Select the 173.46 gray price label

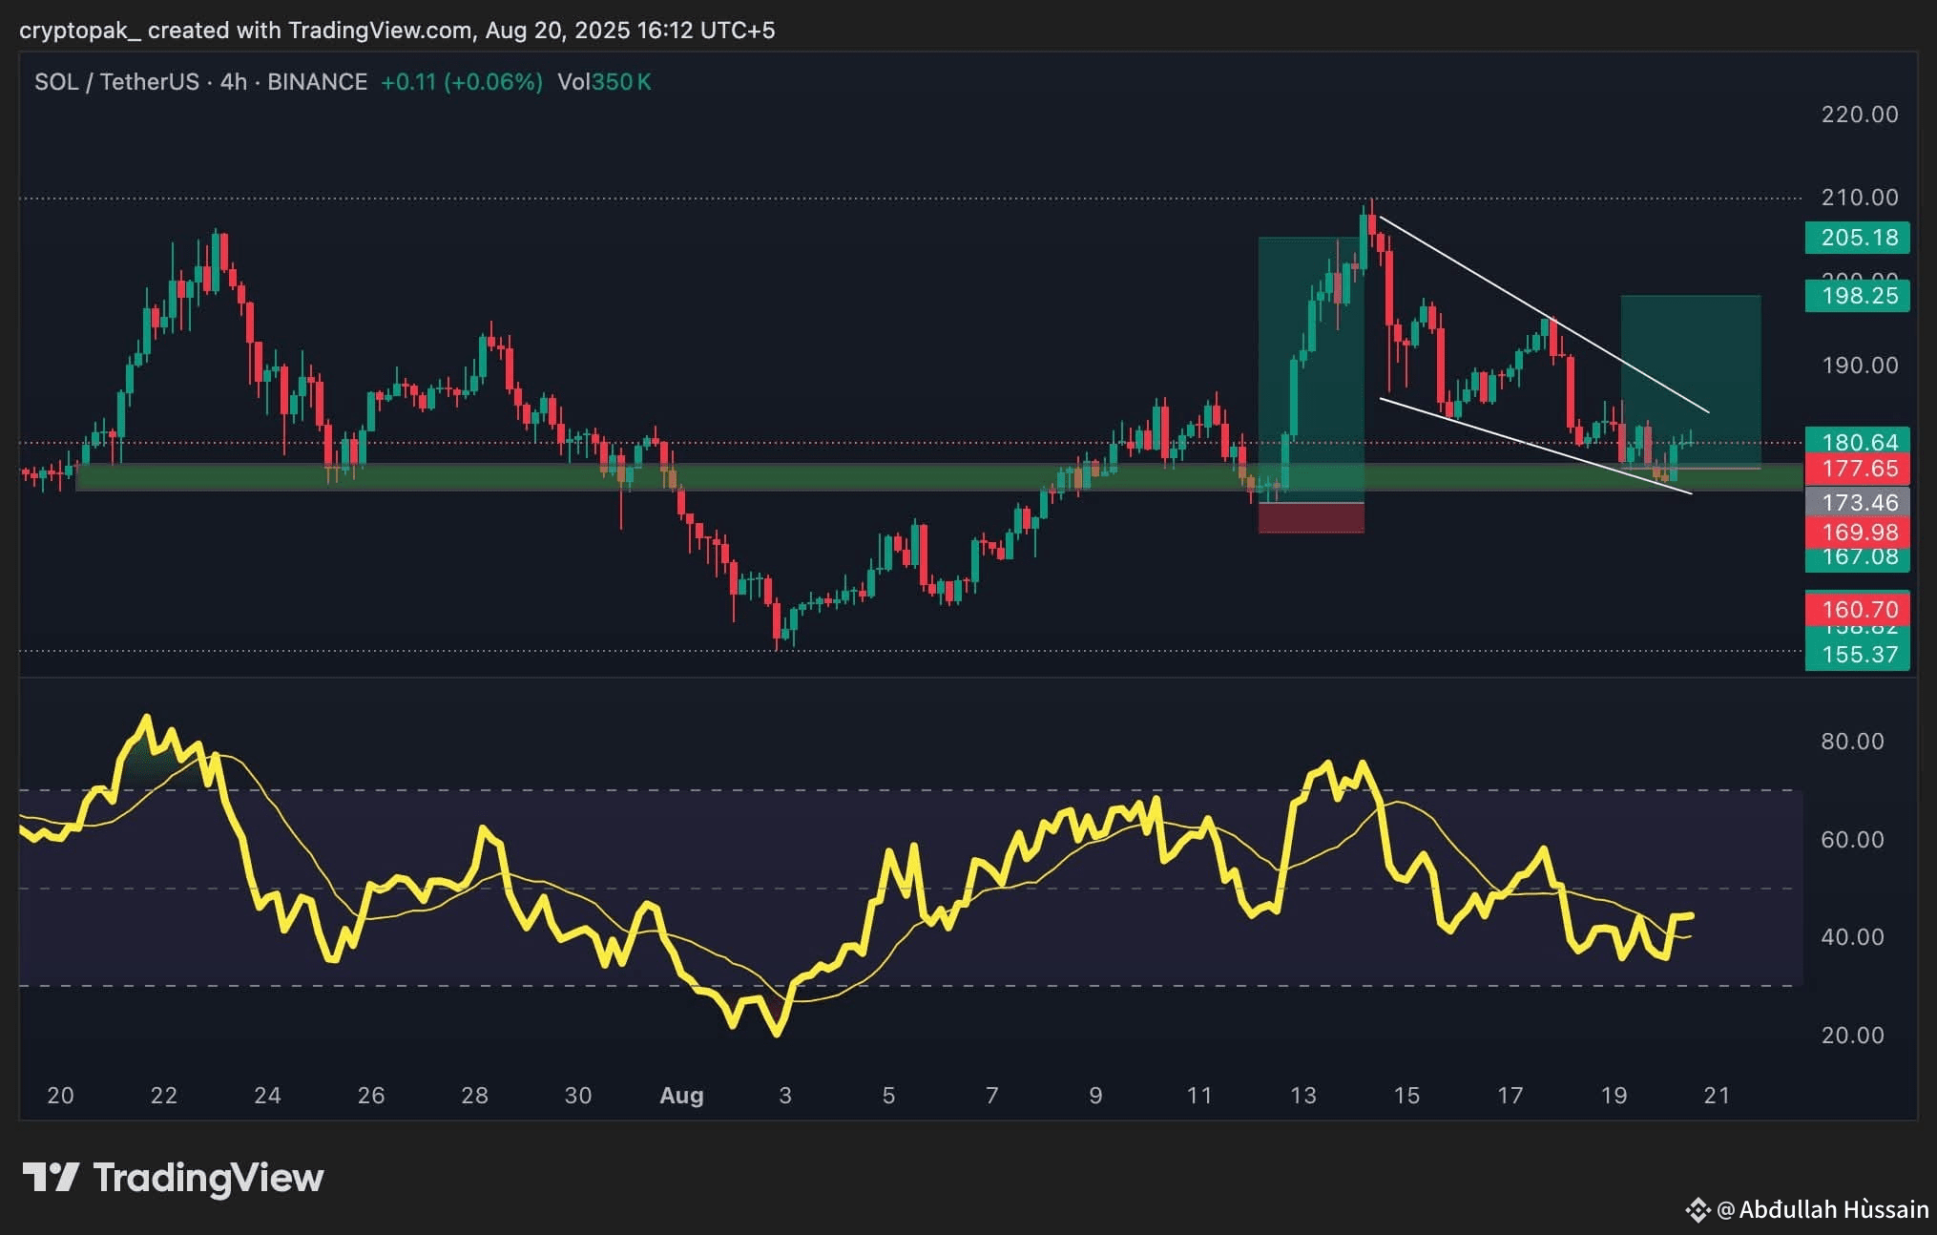1857,502
